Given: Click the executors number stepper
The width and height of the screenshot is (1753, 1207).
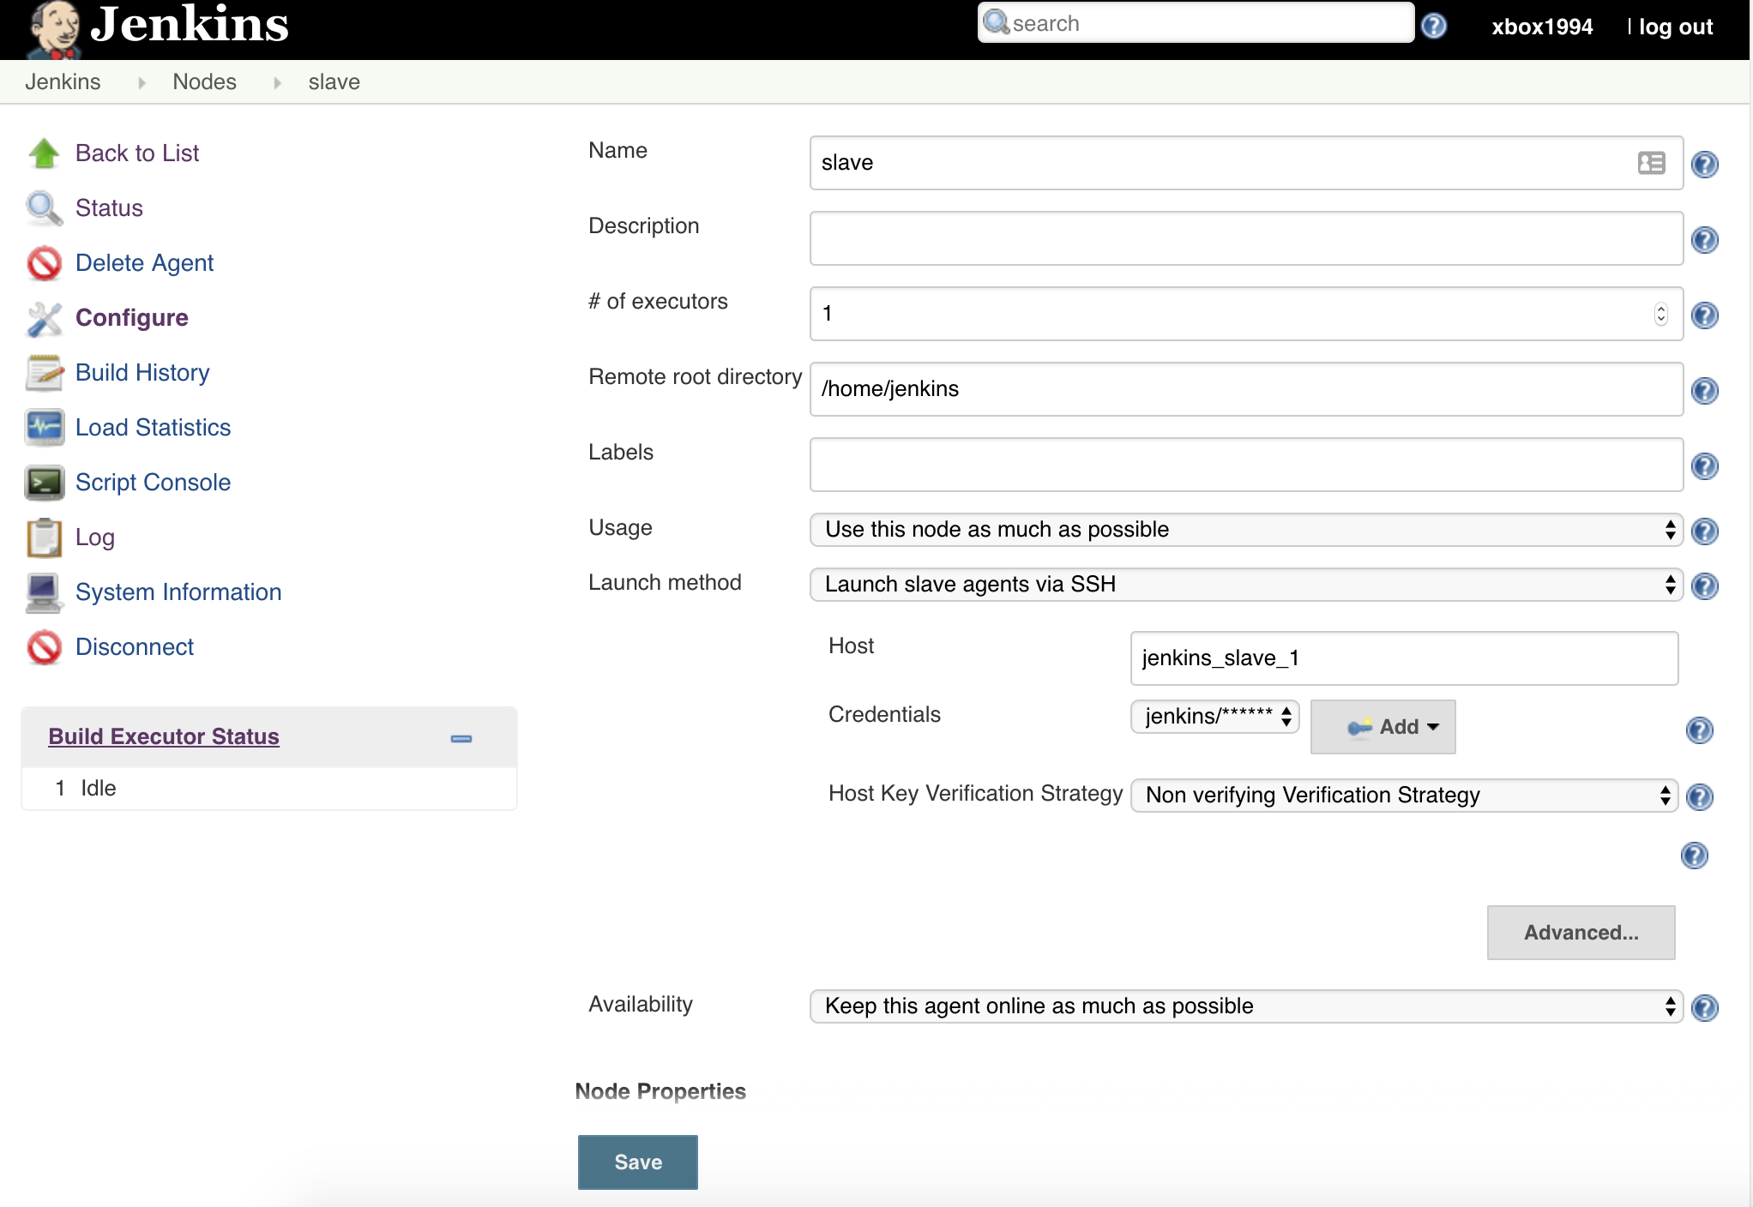Looking at the screenshot, I should coord(1661,314).
